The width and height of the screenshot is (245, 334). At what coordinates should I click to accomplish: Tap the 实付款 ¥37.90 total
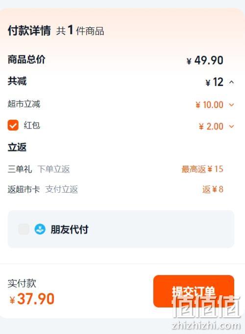[32, 299]
